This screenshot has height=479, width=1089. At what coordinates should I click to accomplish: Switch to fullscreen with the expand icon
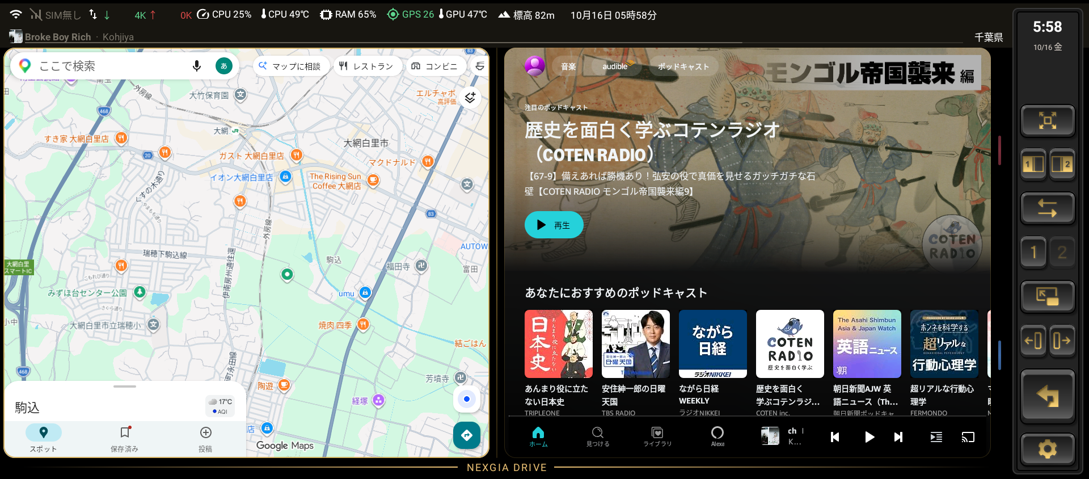pos(1048,120)
